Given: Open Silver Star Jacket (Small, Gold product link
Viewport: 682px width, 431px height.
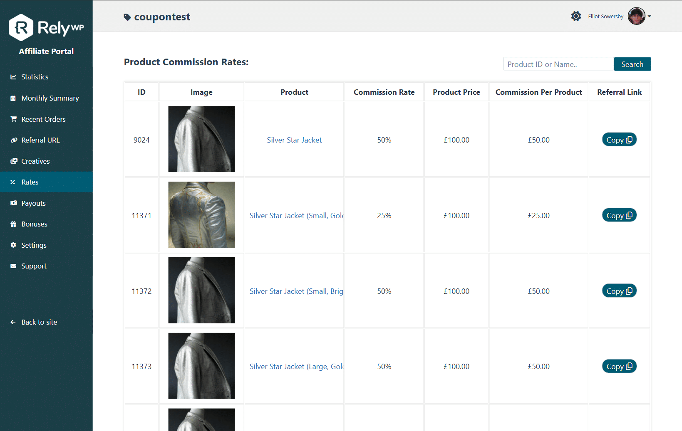Looking at the screenshot, I should 296,216.
